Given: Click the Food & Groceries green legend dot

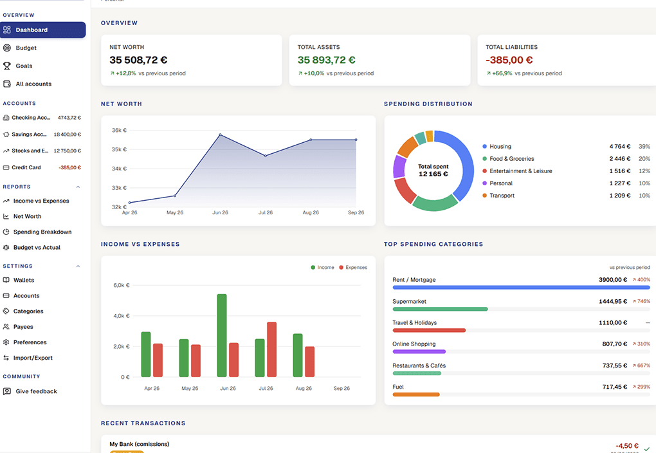Looking at the screenshot, I should 484,159.
